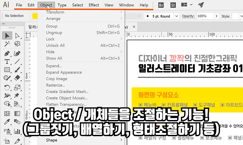Image resolution: width=243 pixels, height=145 pixels.
Task: Select the Rotate tool
Action: tap(7, 88)
